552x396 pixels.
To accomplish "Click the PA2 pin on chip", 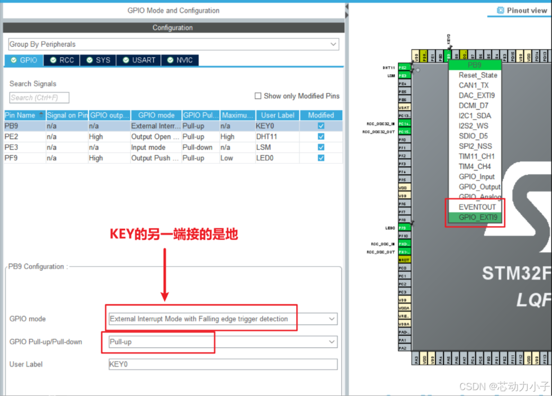I will pos(405,348).
